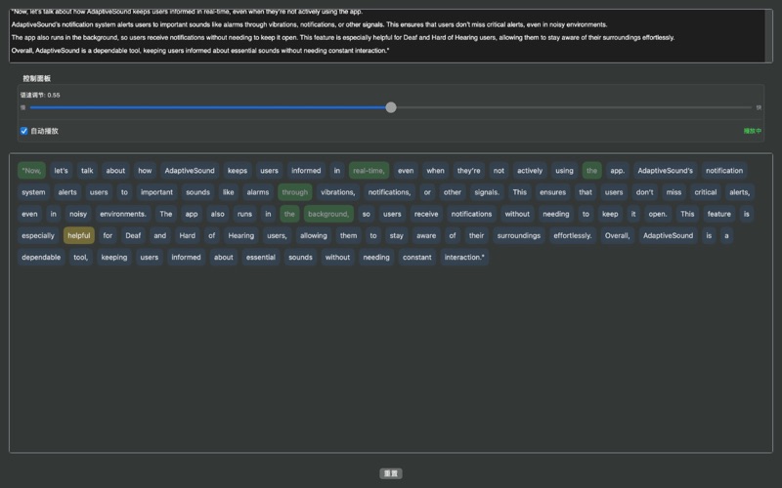Click the word chip "system"
The image size is (782, 488).
tap(33, 192)
